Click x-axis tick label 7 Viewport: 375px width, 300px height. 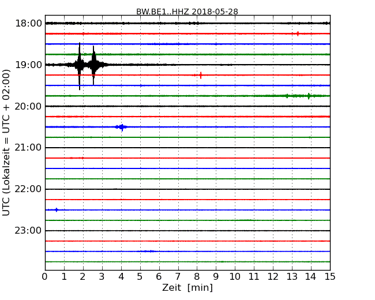[x=178, y=277]
